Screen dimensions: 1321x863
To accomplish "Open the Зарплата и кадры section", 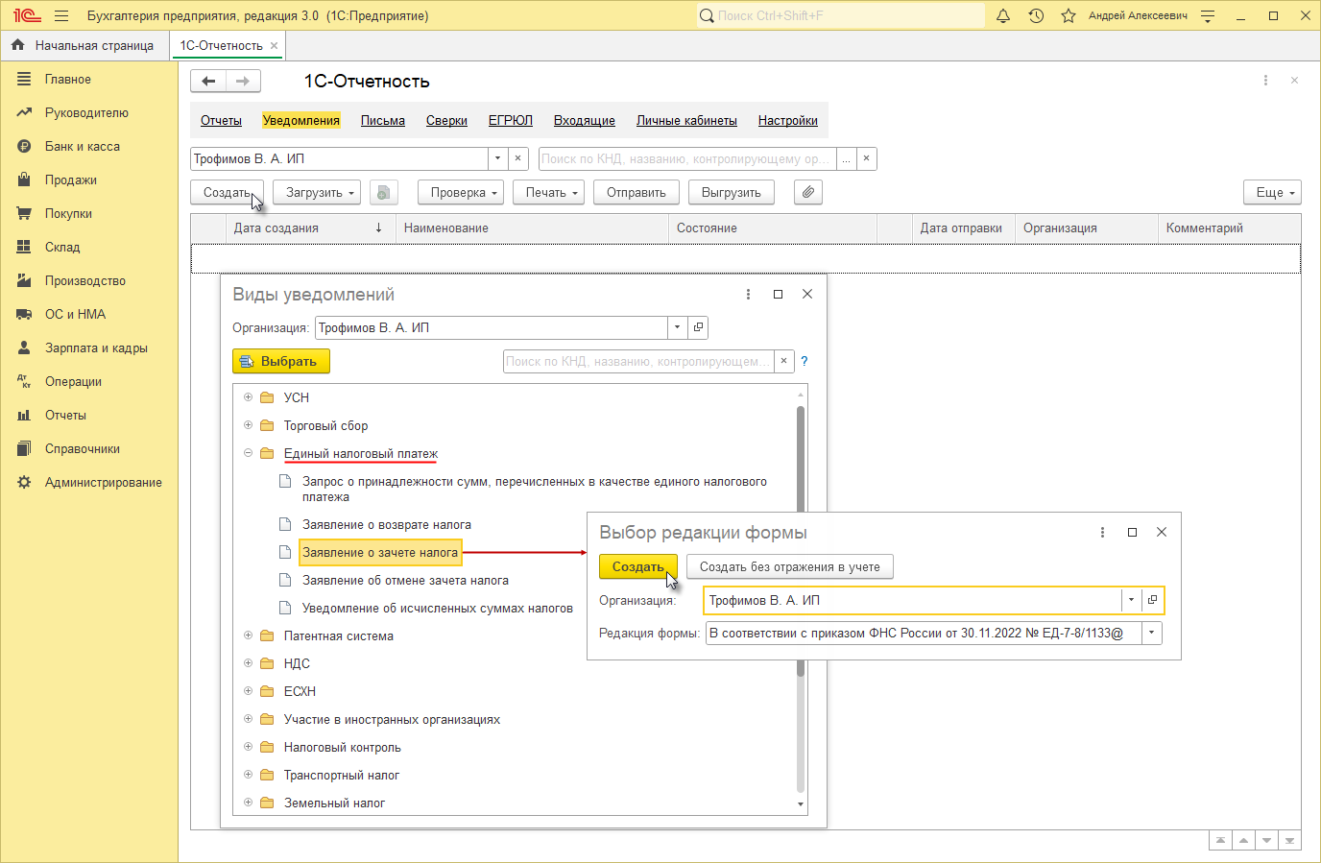I will tap(96, 348).
